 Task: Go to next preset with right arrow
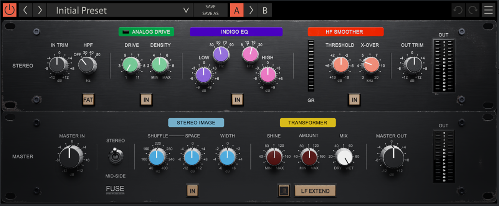[40, 10]
